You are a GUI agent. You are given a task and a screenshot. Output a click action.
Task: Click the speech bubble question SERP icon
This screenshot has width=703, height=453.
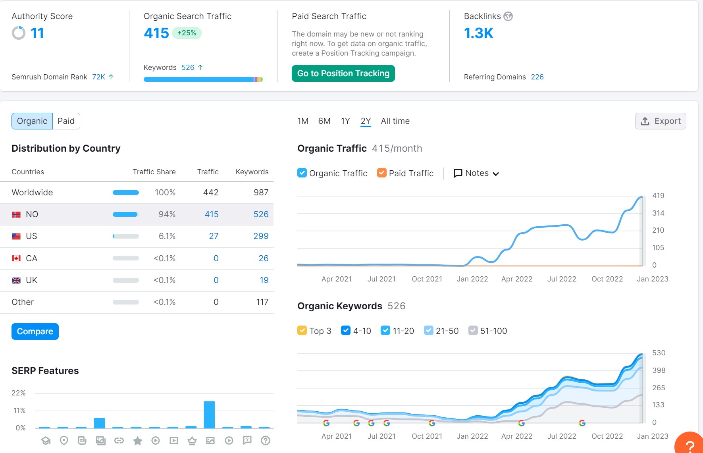coord(247,440)
